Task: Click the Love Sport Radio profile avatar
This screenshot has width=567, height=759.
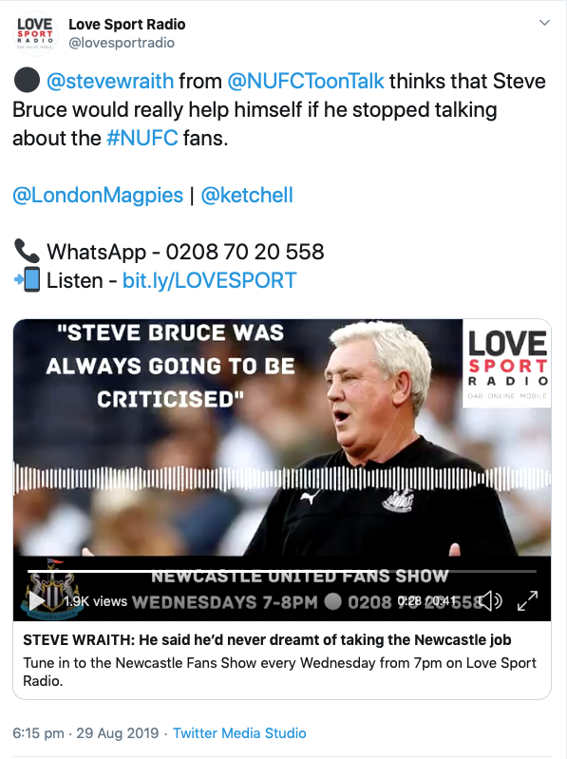Action: pyautogui.click(x=35, y=33)
